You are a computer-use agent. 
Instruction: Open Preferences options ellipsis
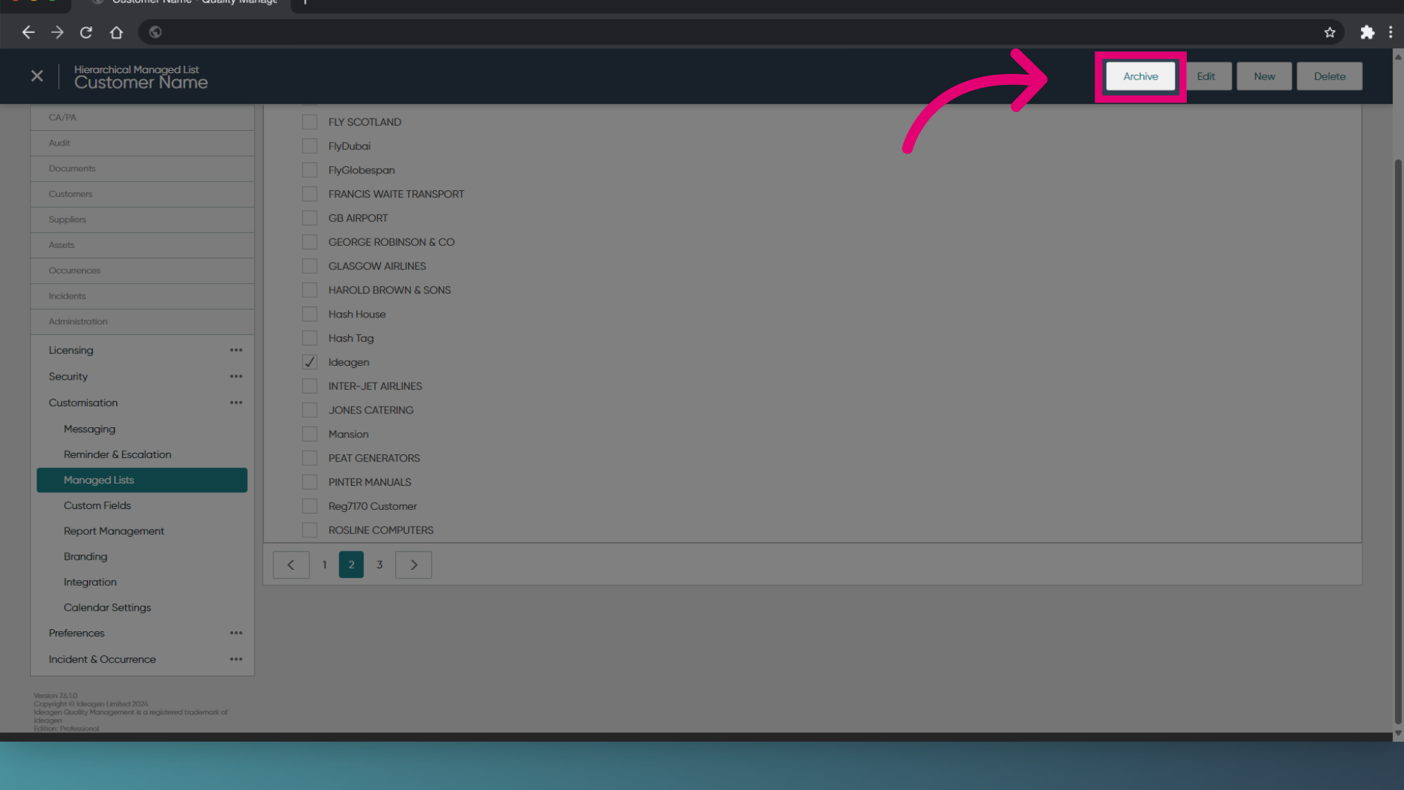point(236,633)
